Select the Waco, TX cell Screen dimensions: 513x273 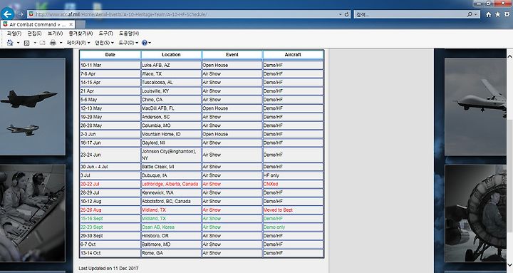(171, 74)
